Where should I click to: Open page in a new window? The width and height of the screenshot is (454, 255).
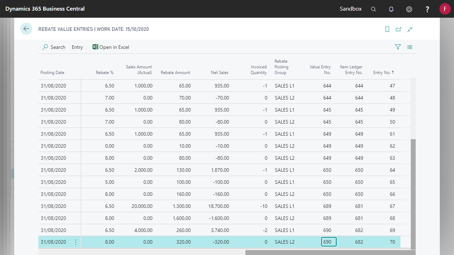398,29
